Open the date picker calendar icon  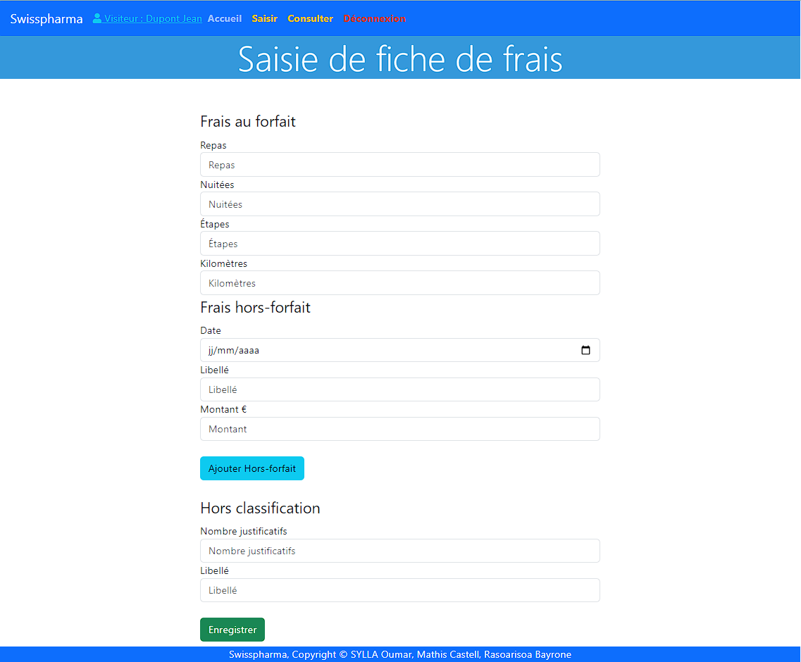(x=585, y=350)
